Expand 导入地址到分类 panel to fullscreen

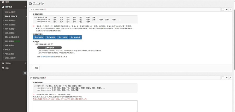(x=231, y=9)
